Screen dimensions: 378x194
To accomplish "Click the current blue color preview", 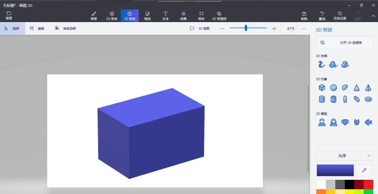I will [335, 170].
